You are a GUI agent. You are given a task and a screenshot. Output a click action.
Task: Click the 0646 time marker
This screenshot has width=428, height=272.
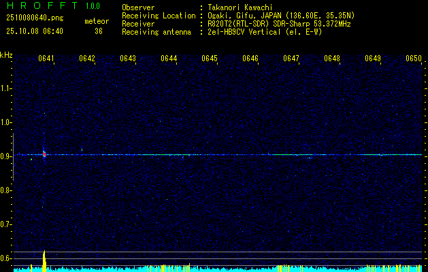[250, 58]
